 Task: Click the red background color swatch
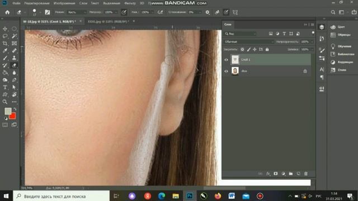[x=13, y=116]
